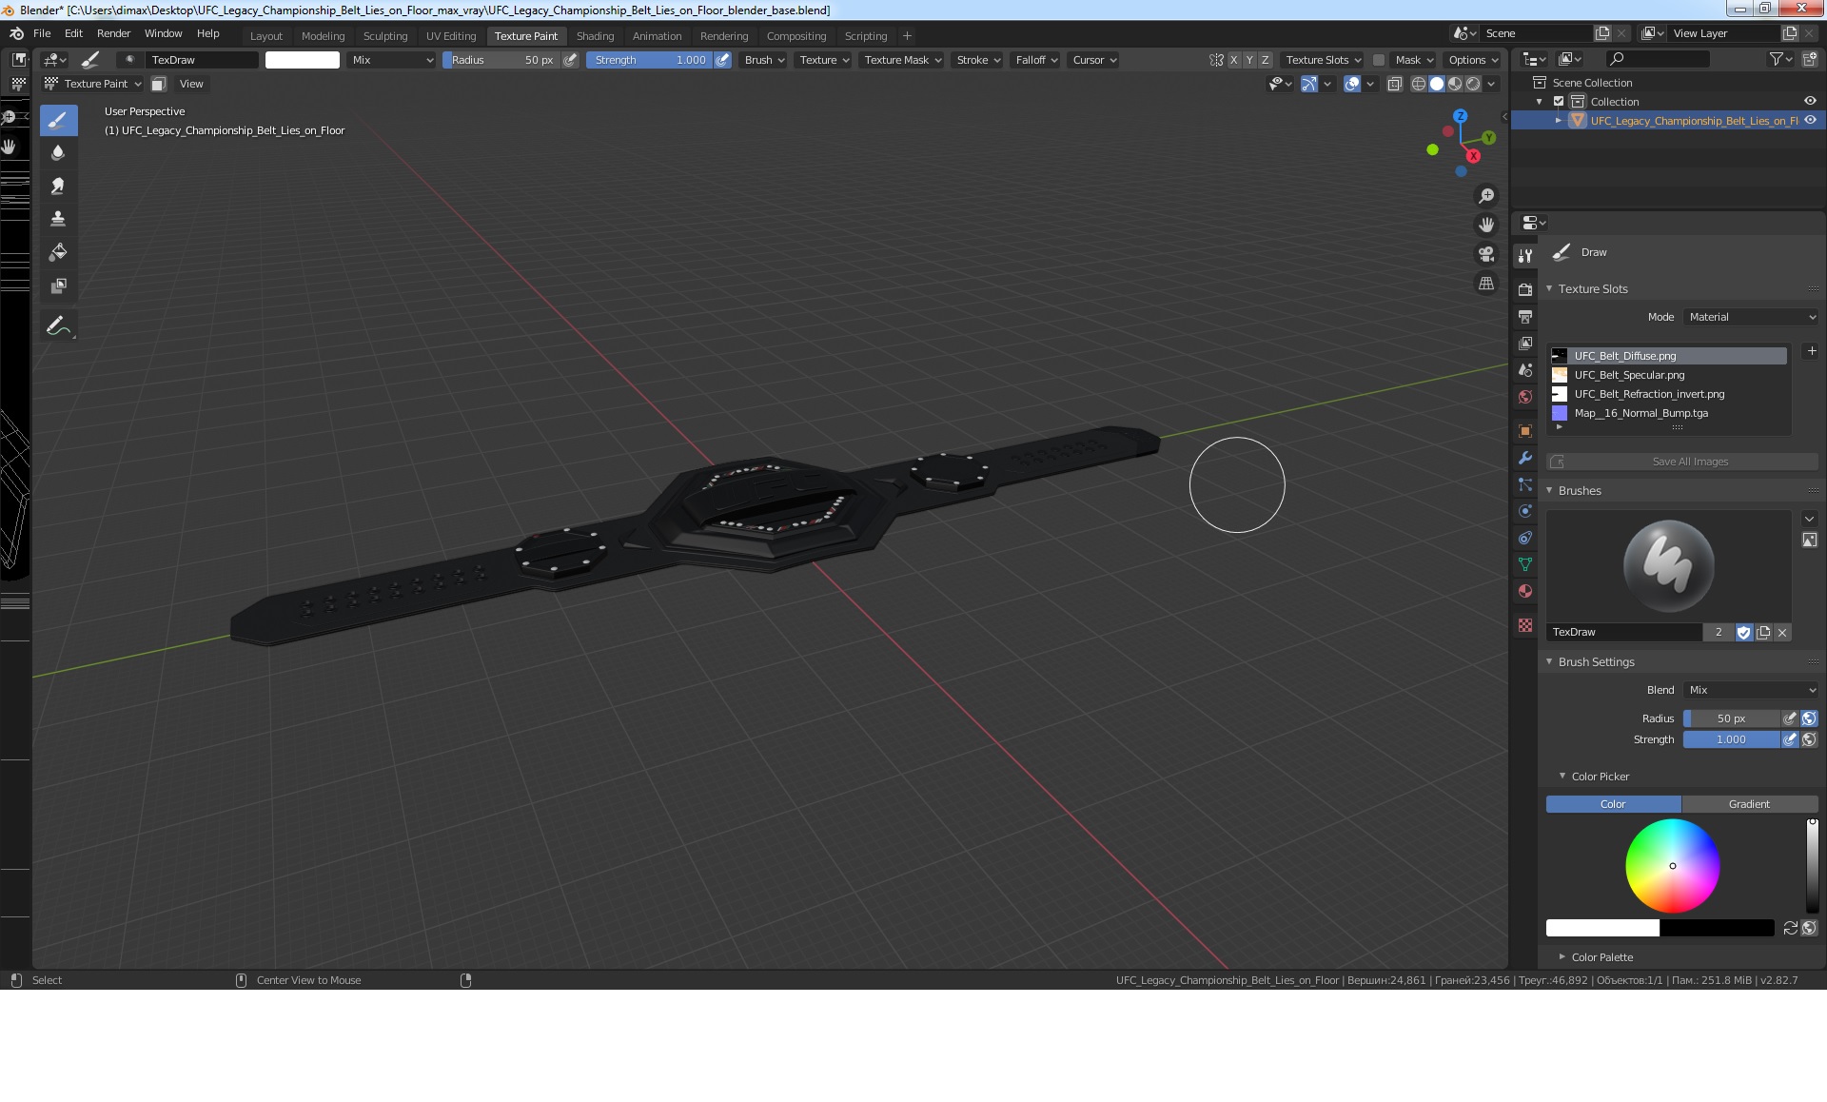
Task: Toggle radius pressure sensitivity in header
Action: (570, 60)
